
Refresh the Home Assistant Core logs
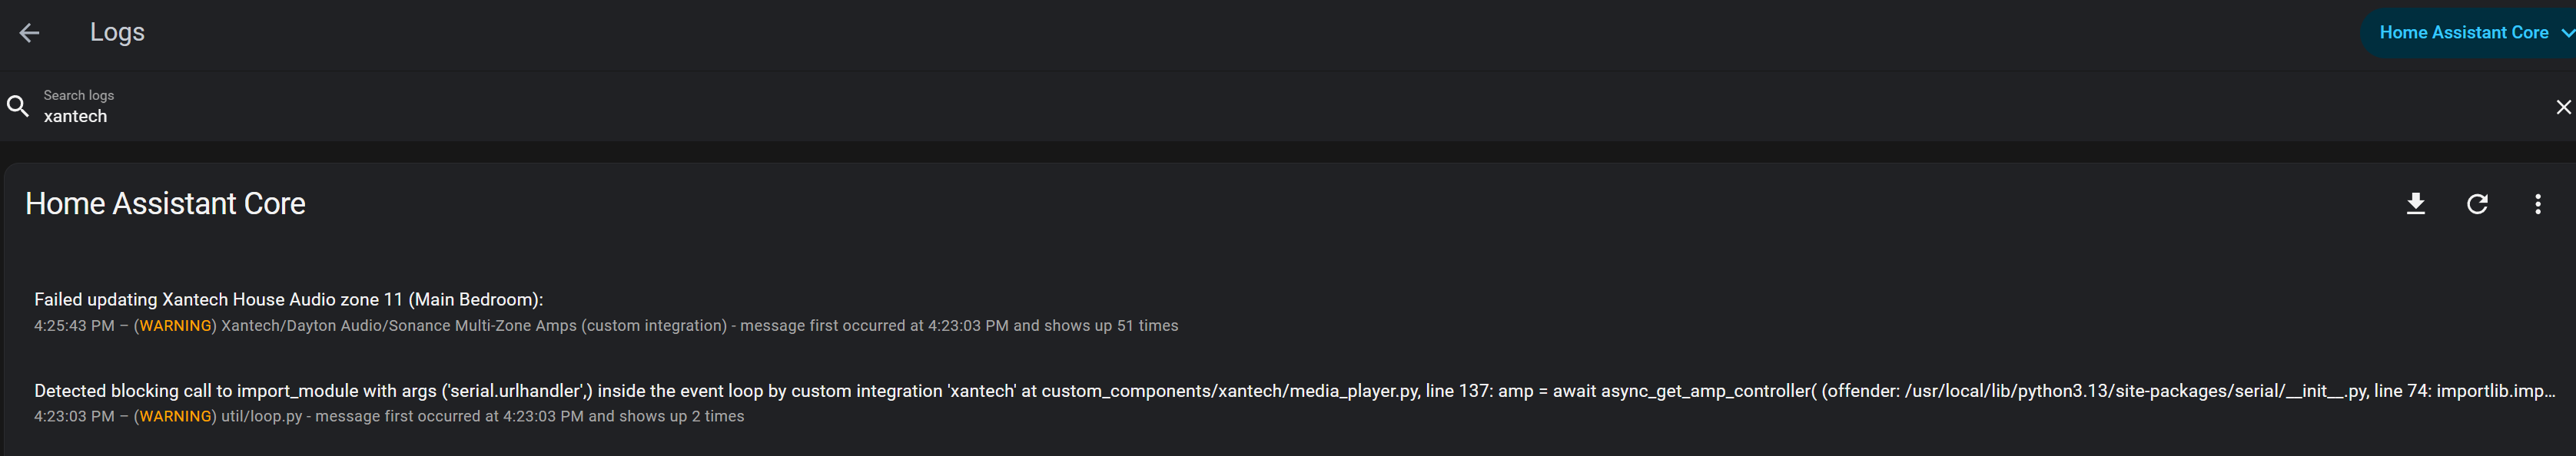pyautogui.click(x=2476, y=204)
